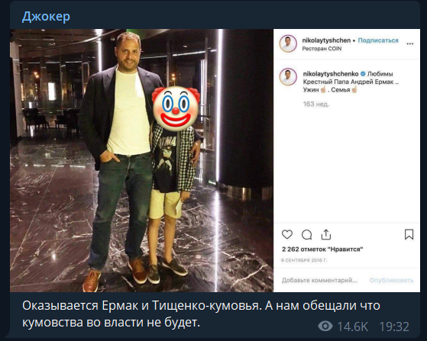Share the post with the upload arrow icon
427x341 pixels.
pyautogui.click(x=326, y=234)
